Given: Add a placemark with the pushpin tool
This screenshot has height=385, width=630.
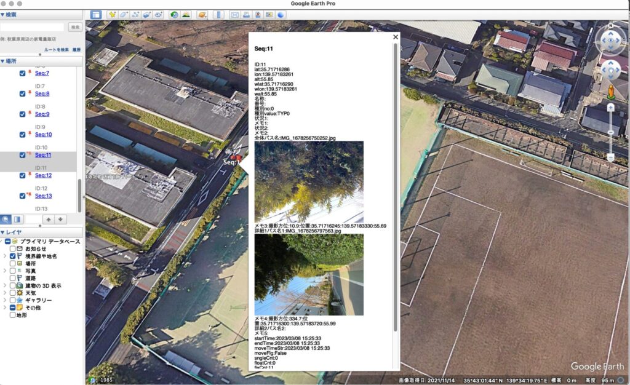Looking at the screenshot, I should click(112, 15).
